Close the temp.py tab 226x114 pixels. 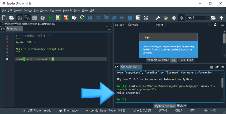coord(20,29)
